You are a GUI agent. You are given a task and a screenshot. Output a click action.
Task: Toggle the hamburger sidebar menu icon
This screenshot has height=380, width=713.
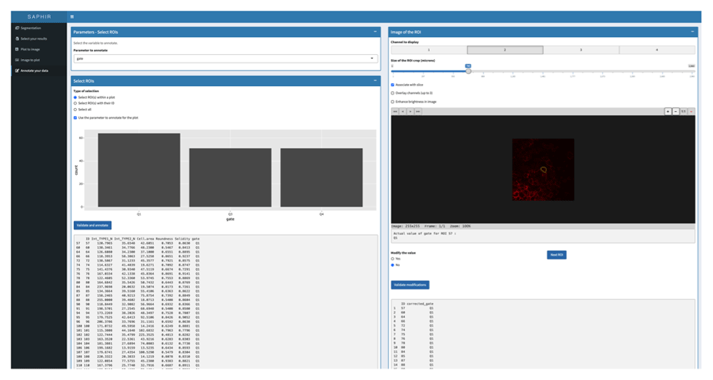pyautogui.click(x=72, y=16)
